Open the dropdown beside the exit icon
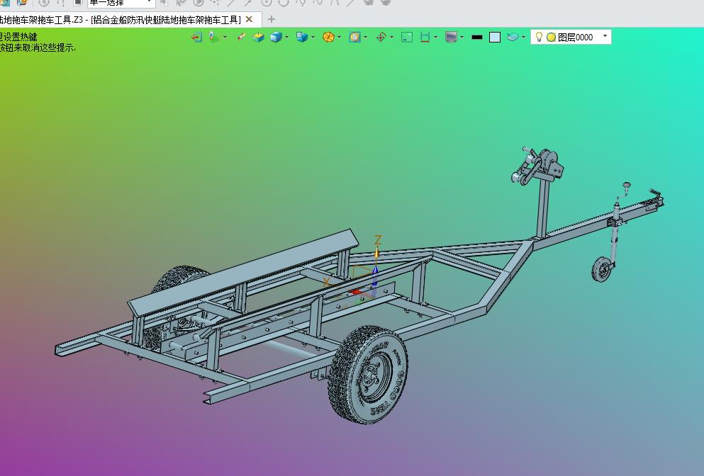 coord(225,38)
